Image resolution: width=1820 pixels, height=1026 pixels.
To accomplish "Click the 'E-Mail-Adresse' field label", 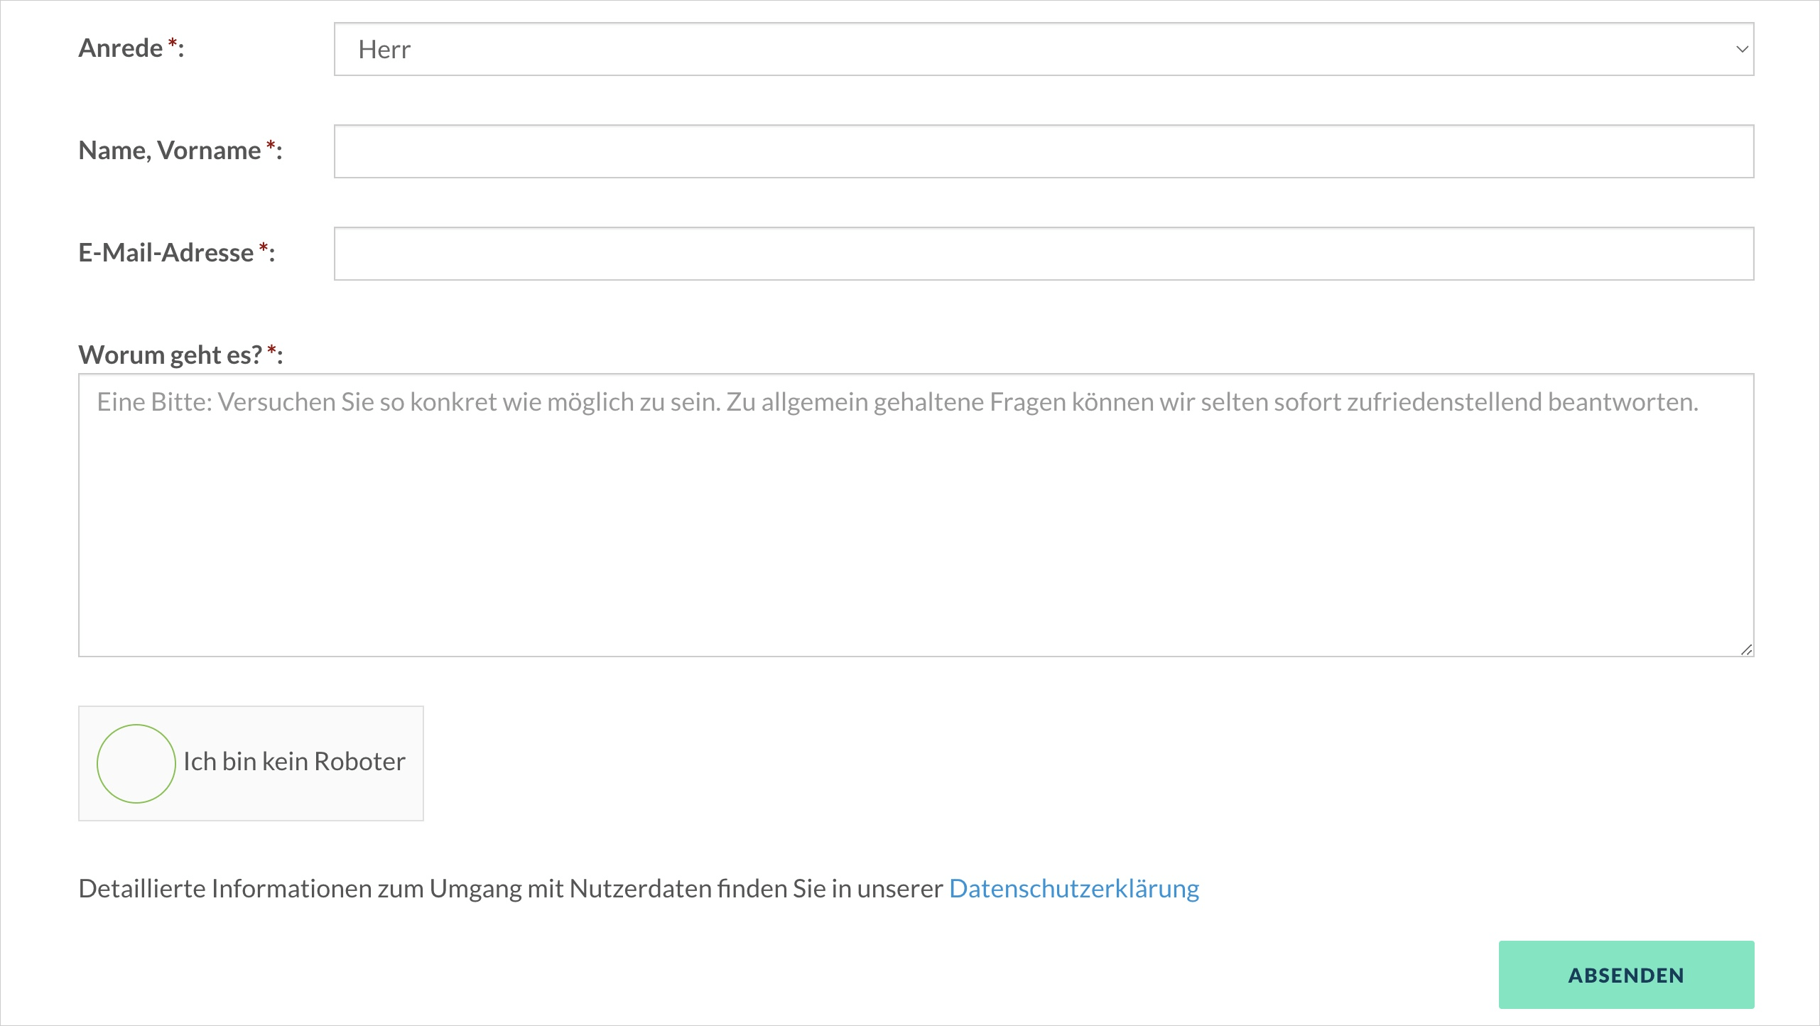I will [x=166, y=253].
